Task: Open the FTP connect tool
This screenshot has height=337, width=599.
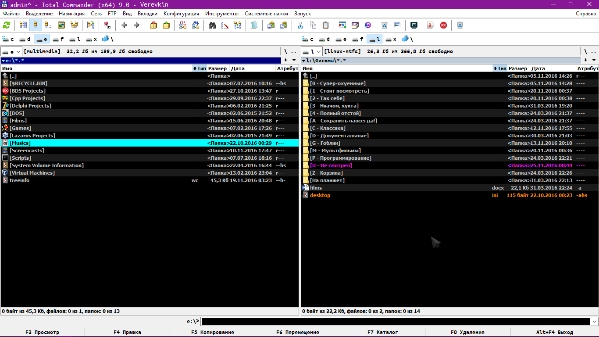Action: point(183,25)
